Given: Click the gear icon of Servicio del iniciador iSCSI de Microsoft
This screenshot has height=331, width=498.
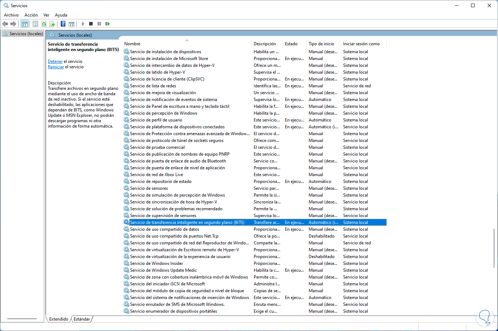Looking at the screenshot, I should pos(126,284).
